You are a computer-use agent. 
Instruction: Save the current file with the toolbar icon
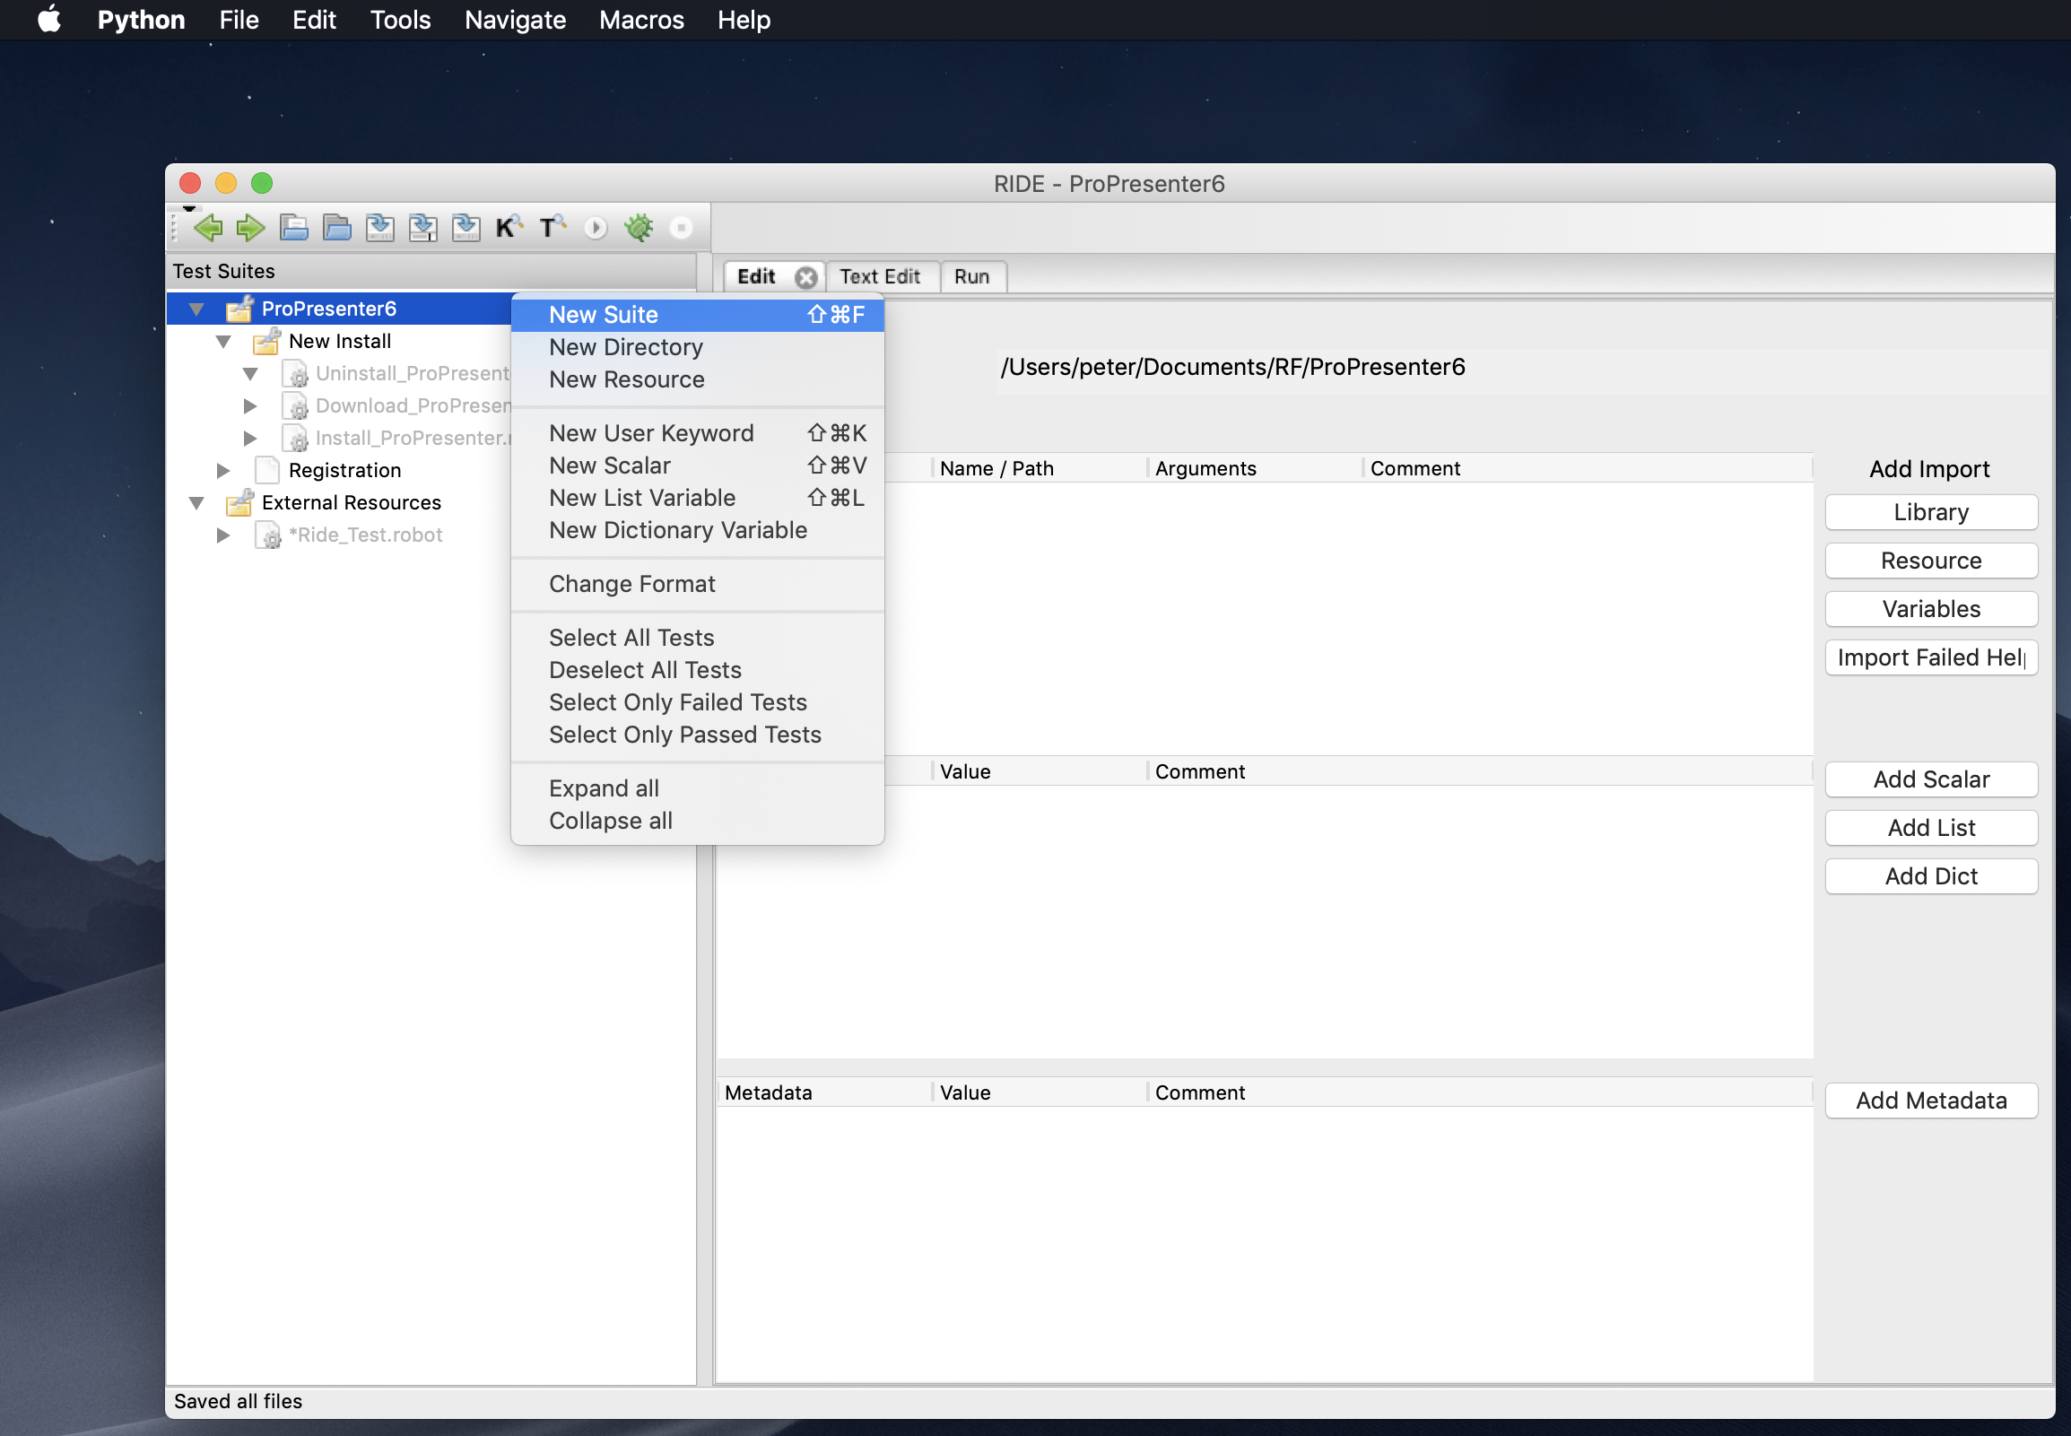tap(379, 228)
